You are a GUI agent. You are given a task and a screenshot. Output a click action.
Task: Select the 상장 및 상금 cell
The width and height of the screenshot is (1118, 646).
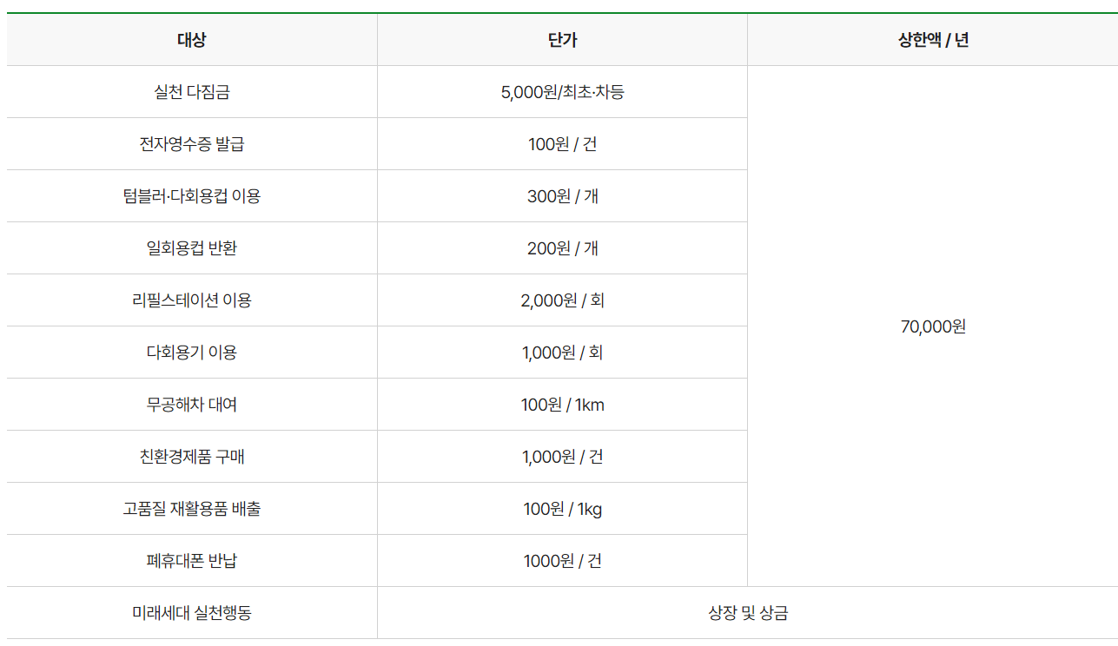[748, 613]
